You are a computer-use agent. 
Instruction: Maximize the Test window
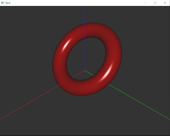(x=155, y=3)
